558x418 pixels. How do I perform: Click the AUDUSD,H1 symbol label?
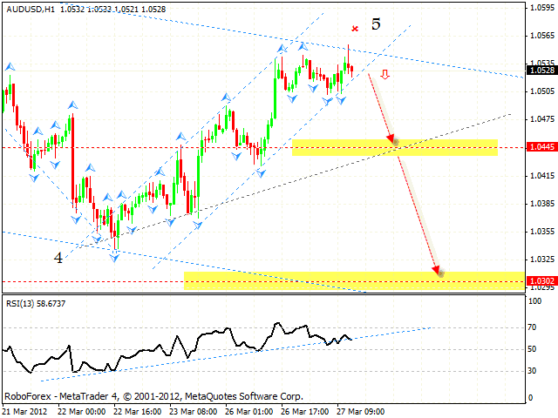click(x=31, y=10)
